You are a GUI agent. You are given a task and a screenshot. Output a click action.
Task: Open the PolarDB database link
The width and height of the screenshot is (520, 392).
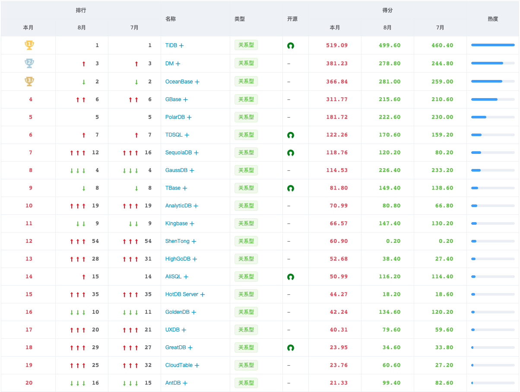point(175,117)
